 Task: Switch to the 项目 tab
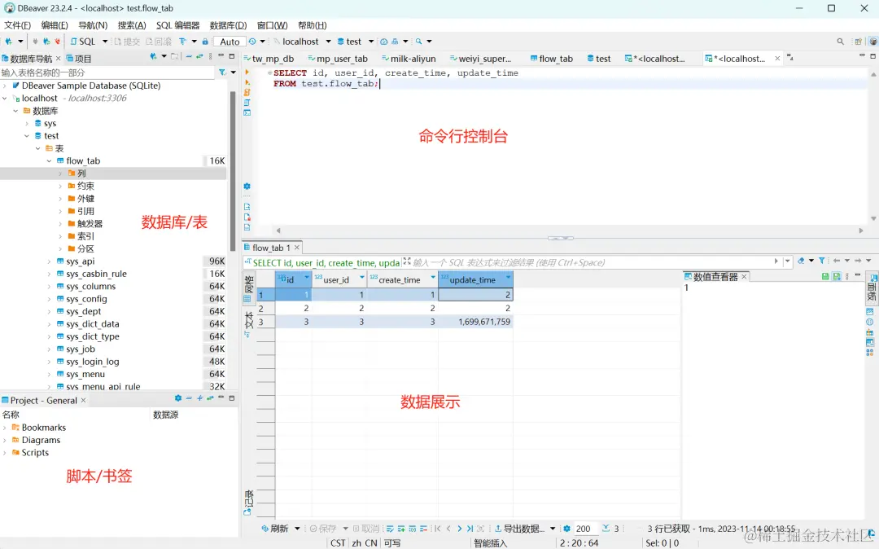[78, 59]
